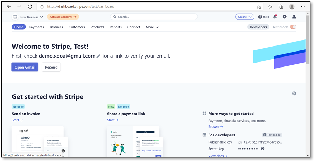The width and height of the screenshot is (315, 162).
Task: Open the Connect tab
Action: [x=133, y=27]
